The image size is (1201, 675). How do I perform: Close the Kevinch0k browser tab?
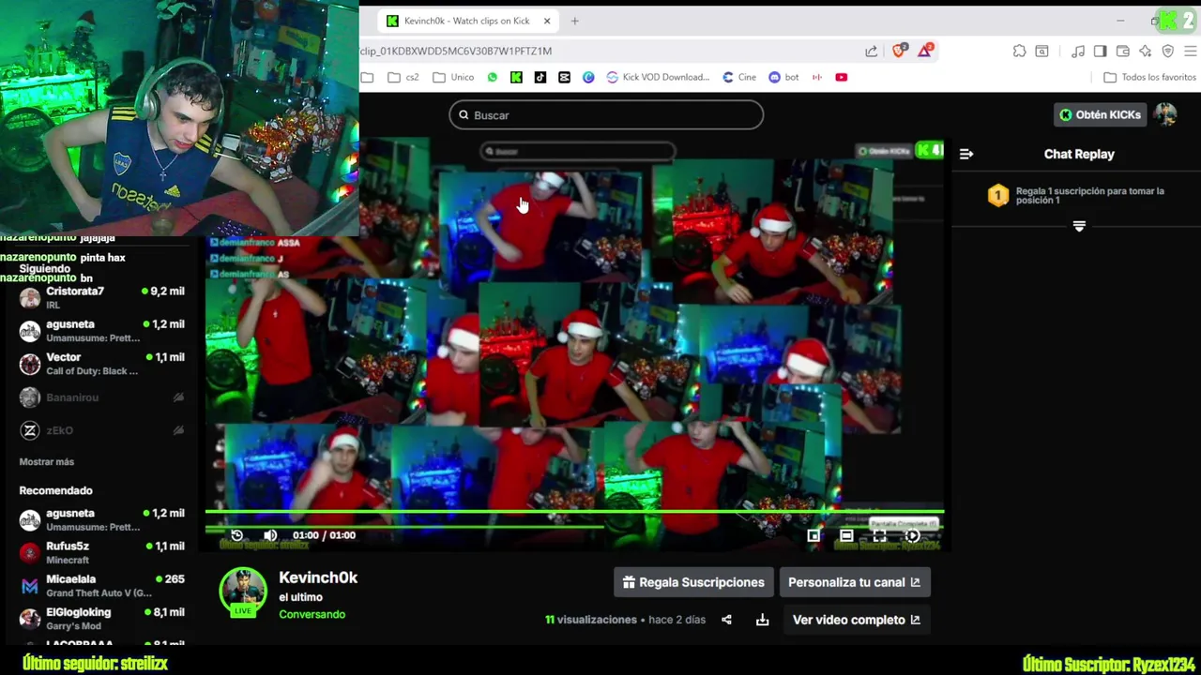(547, 21)
